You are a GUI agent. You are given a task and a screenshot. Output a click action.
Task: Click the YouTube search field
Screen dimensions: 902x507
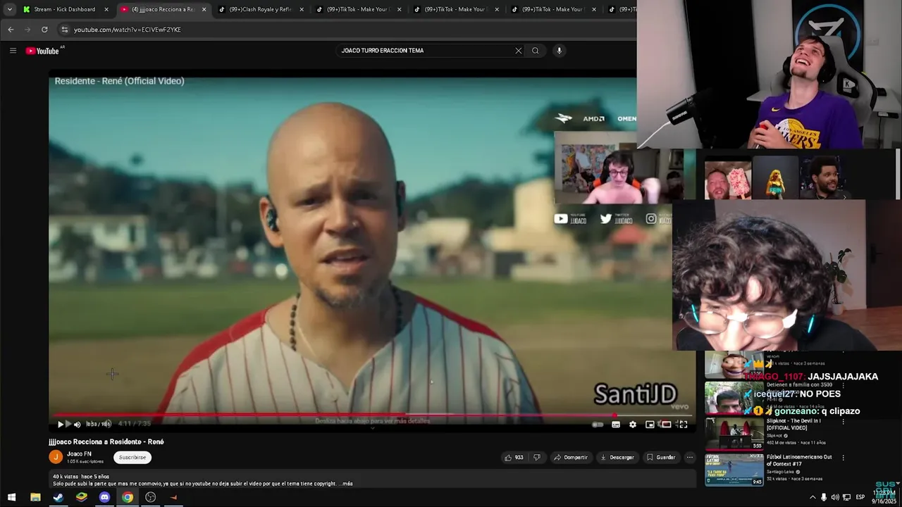pyautogui.click(x=425, y=51)
